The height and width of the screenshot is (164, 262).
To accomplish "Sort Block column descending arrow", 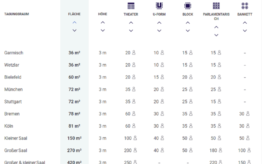I will pos(188,31).
